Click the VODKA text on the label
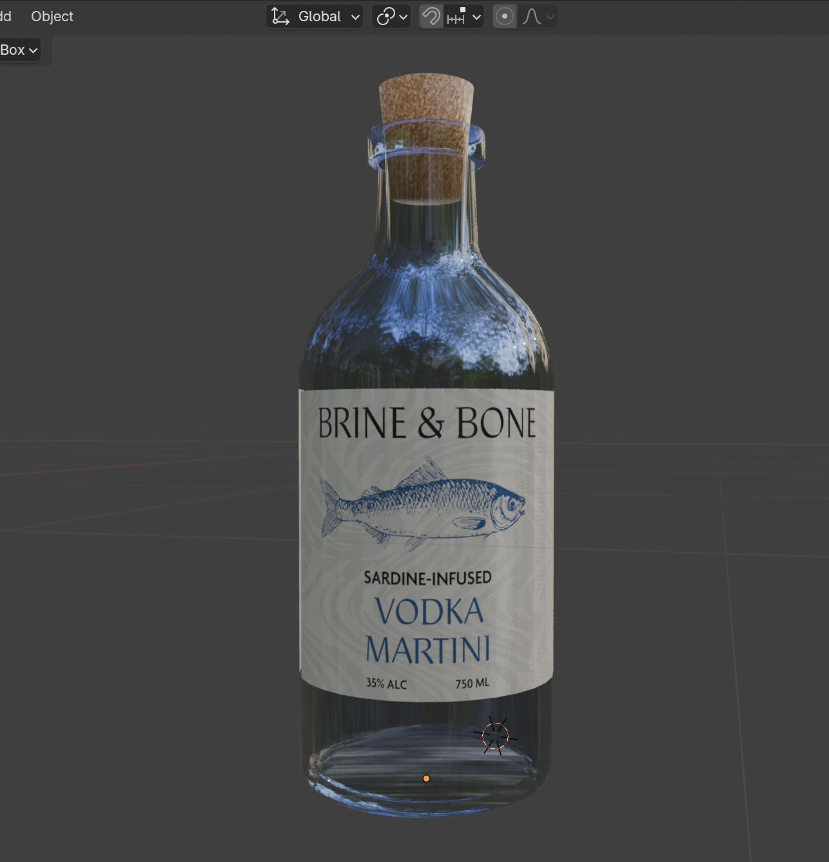 (x=429, y=611)
